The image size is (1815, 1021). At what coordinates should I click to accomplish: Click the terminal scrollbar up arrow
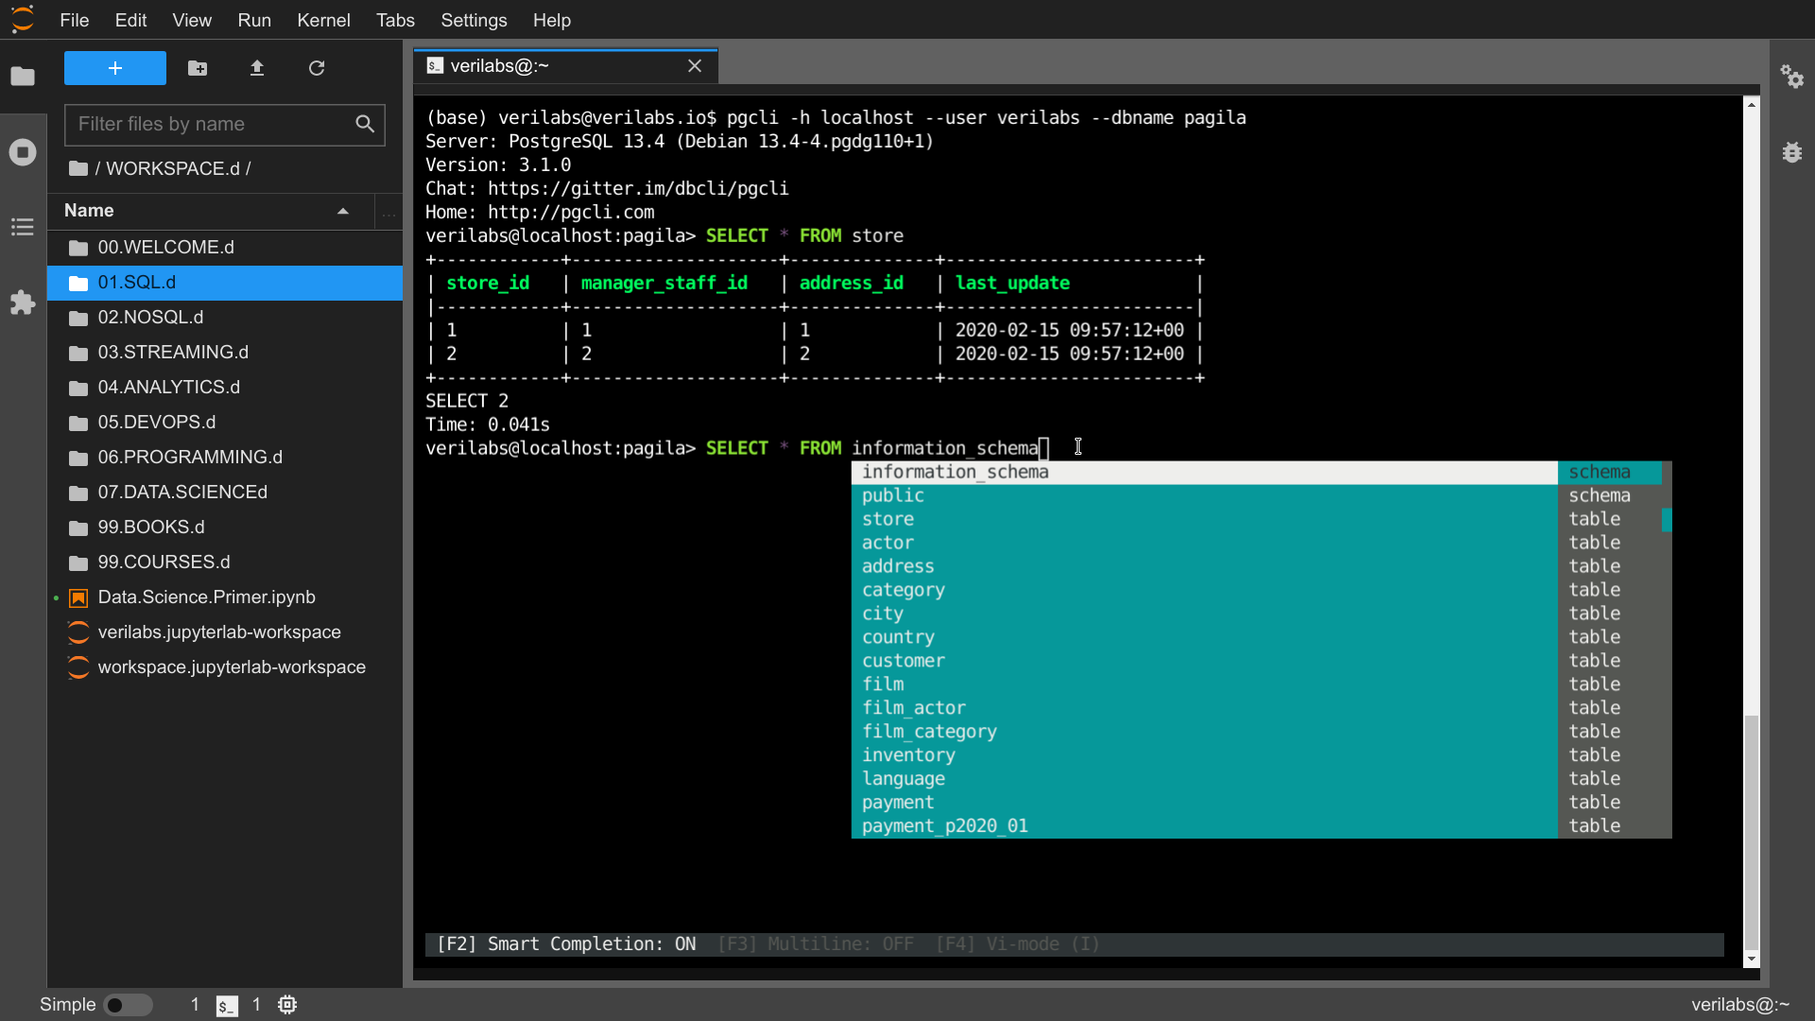(x=1752, y=105)
